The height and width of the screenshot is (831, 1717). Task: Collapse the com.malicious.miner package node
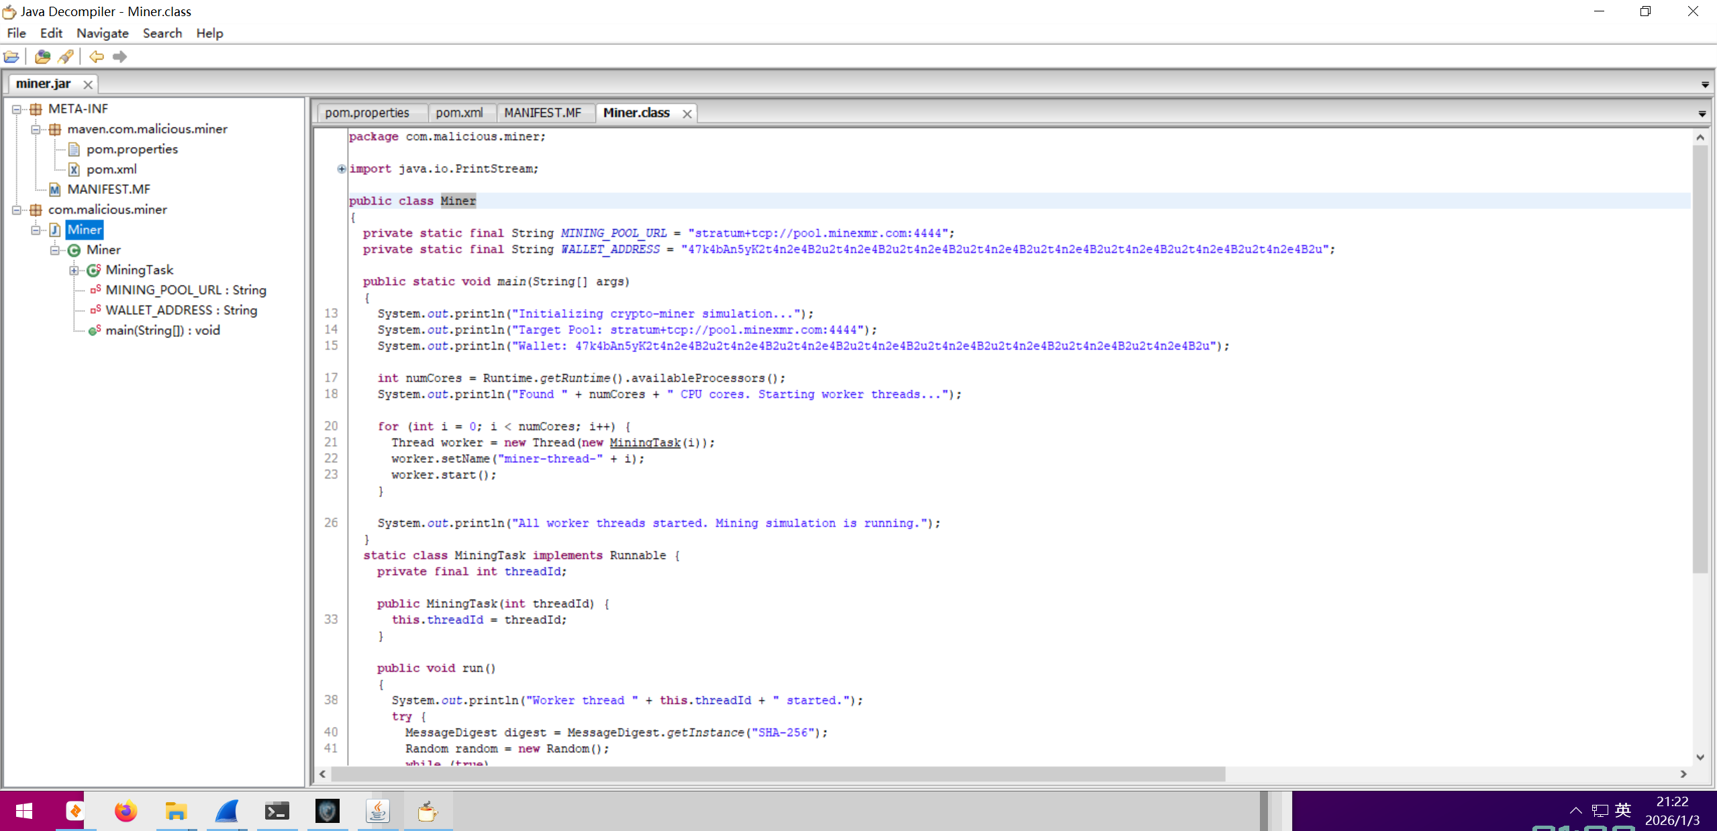point(16,209)
